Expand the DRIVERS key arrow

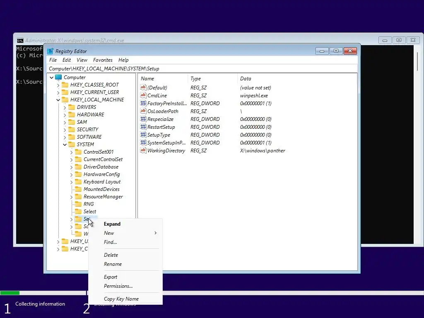(x=65, y=107)
